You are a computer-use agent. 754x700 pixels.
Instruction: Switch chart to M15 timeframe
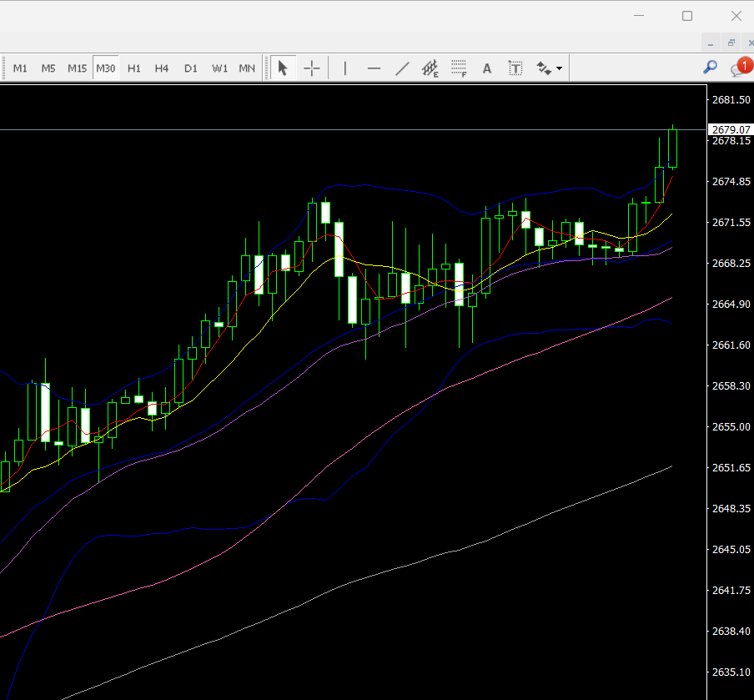pos(77,68)
